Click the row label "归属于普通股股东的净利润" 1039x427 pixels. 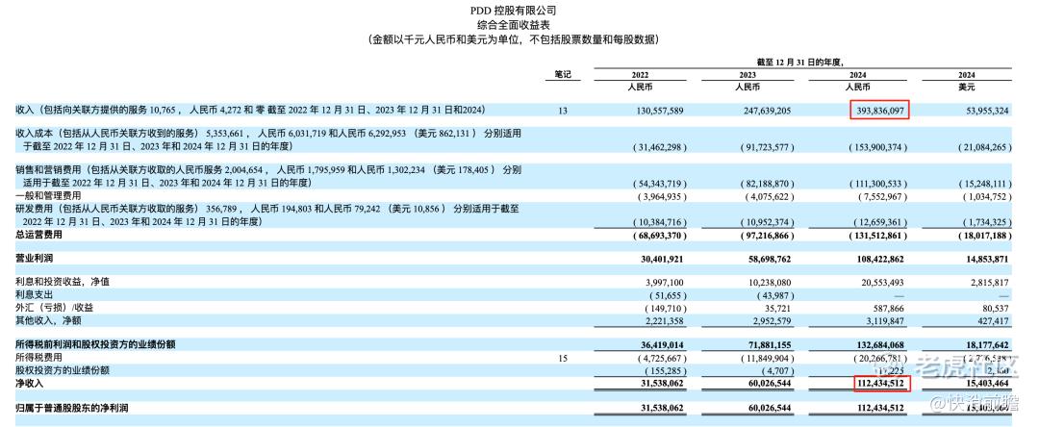tap(72, 409)
